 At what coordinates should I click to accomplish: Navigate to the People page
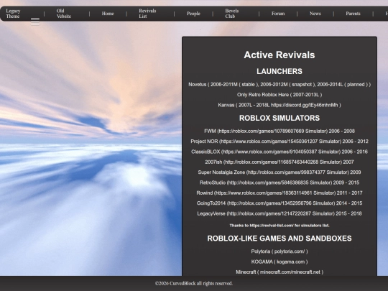click(x=193, y=14)
